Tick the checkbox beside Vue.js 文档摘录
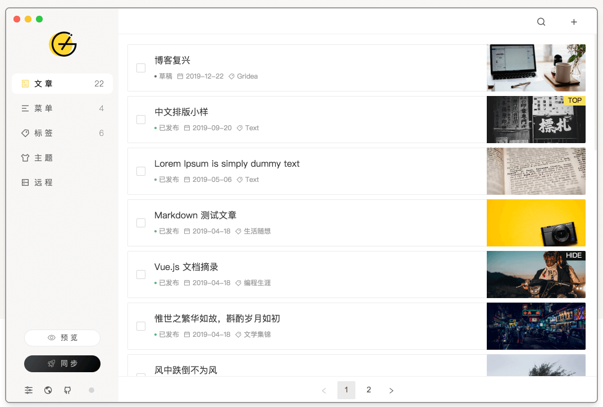This screenshot has width=603, height=407. coord(140,274)
